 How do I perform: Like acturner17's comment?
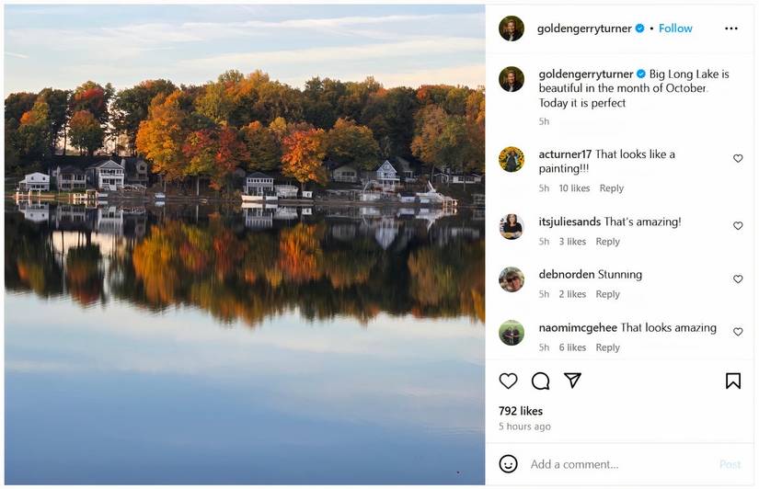[x=738, y=158]
